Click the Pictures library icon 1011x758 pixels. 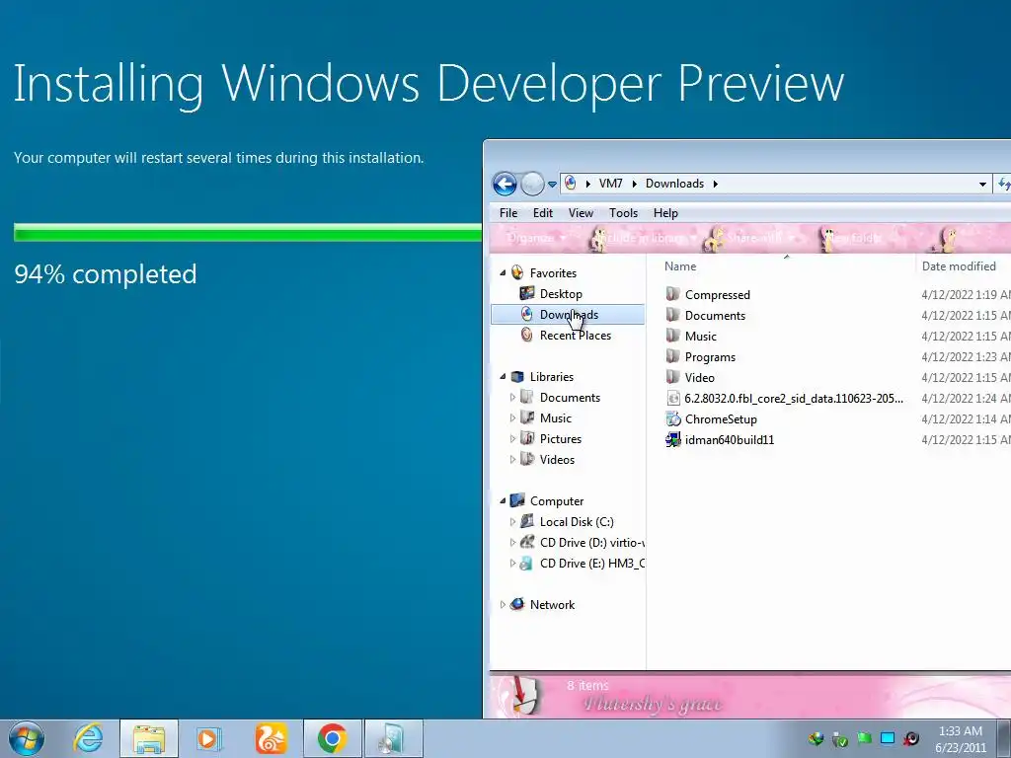(527, 438)
